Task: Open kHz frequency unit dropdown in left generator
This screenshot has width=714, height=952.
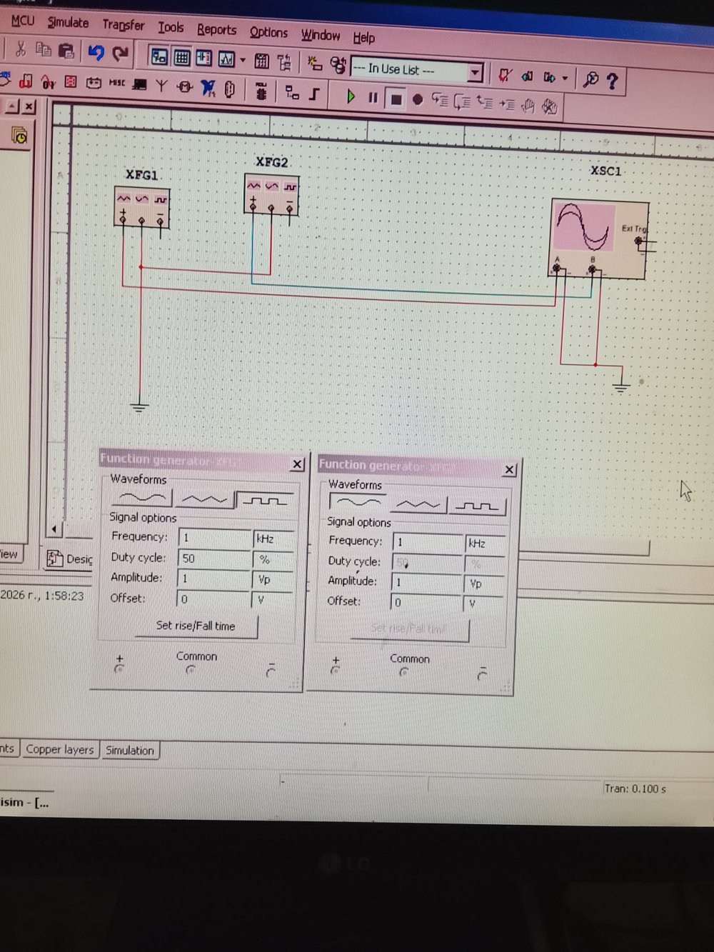Action: pyautogui.click(x=273, y=539)
